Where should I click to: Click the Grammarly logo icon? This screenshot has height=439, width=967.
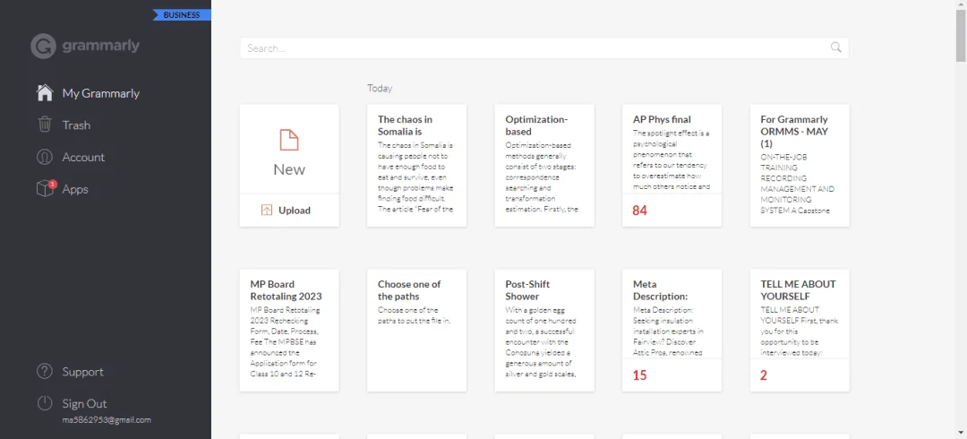(x=43, y=47)
